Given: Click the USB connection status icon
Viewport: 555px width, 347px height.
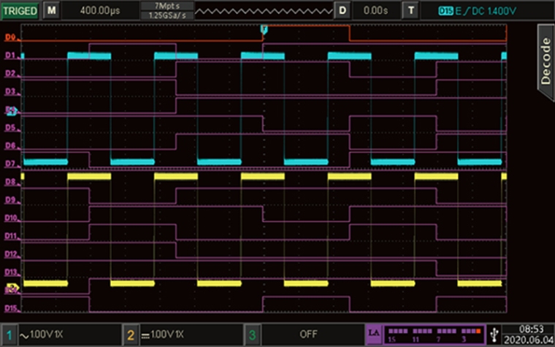Looking at the screenshot, I should [x=497, y=334].
